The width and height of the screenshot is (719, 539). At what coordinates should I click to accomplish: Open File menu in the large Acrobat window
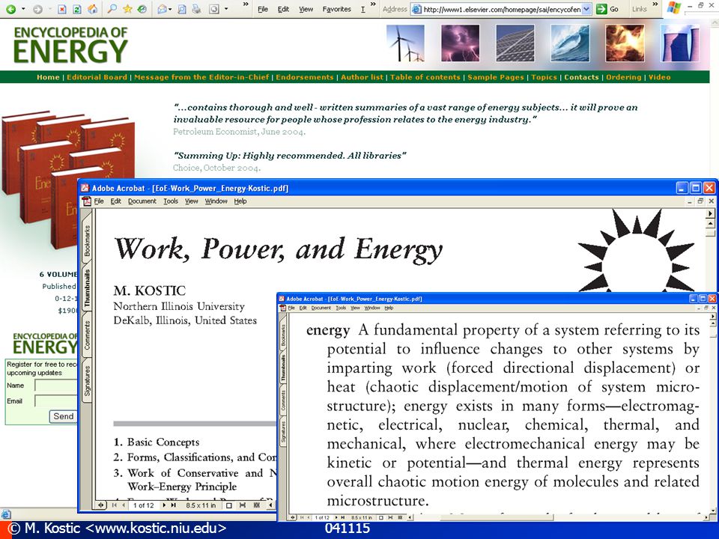[99, 201]
